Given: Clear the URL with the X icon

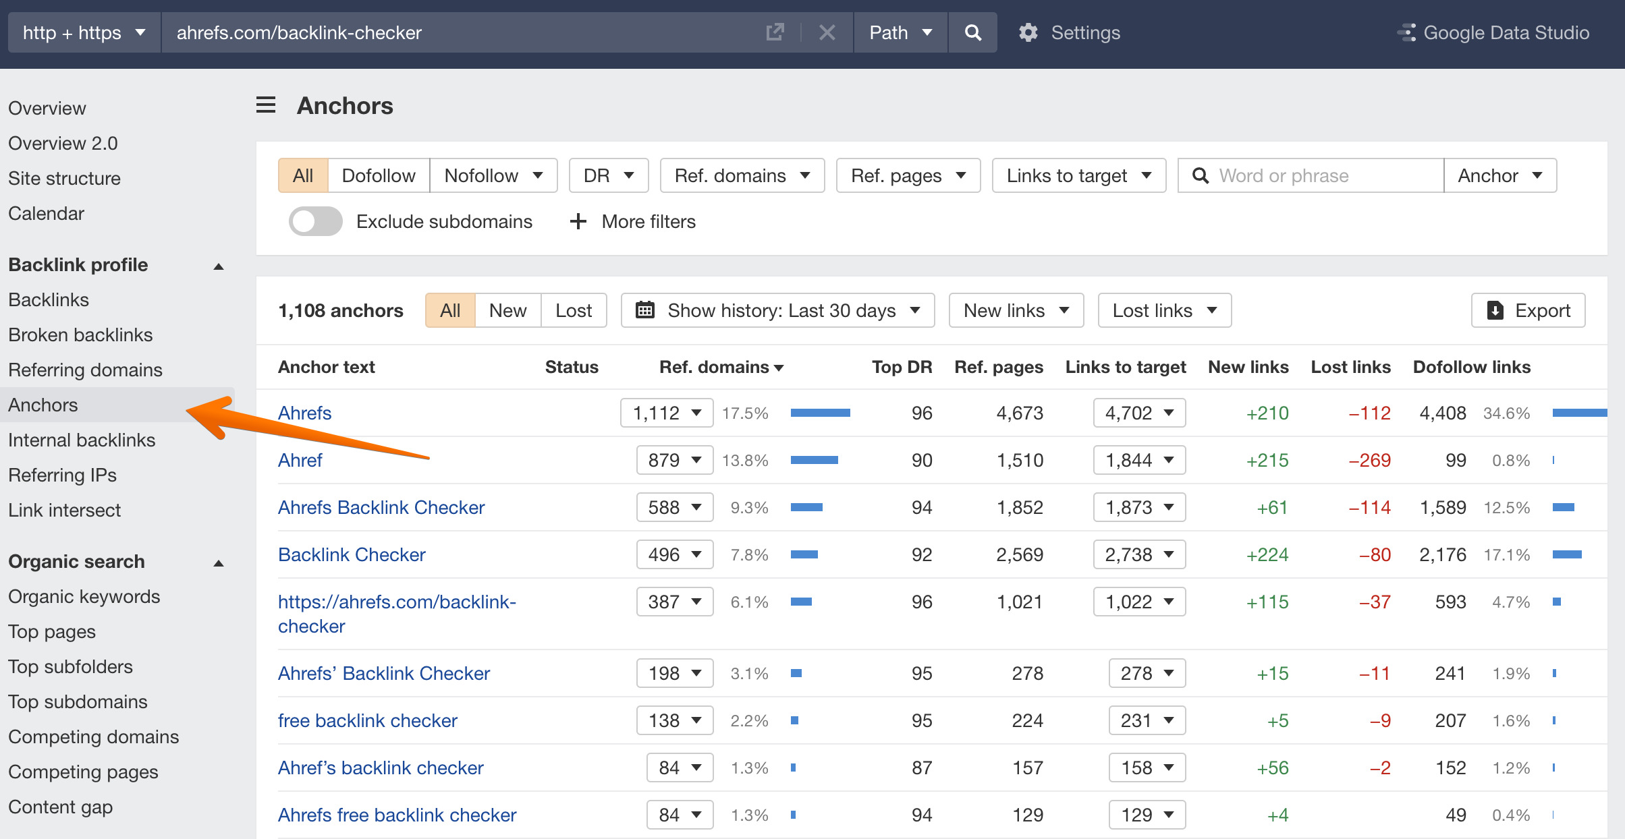Looking at the screenshot, I should point(827,32).
